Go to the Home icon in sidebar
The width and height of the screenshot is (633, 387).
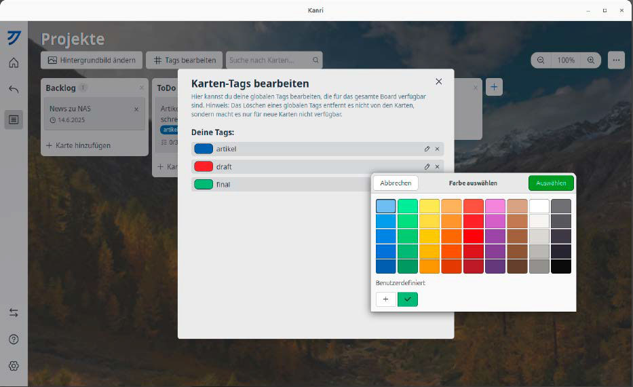point(14,63)
